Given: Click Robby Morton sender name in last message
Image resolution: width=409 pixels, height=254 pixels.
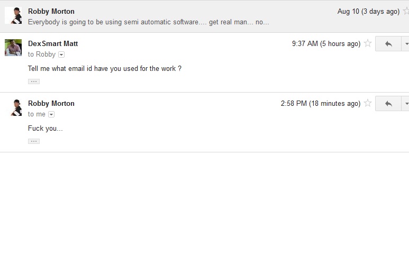Looking at the screenshot, I should [x=51, y=103].
